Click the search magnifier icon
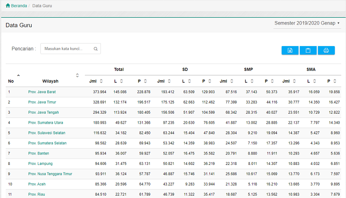 coord(96,49)
